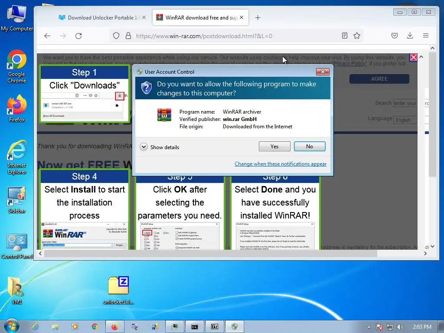Click the scroll right arrow of horizontal scrollbar
The image size is (444, 333).
(425, 253)
